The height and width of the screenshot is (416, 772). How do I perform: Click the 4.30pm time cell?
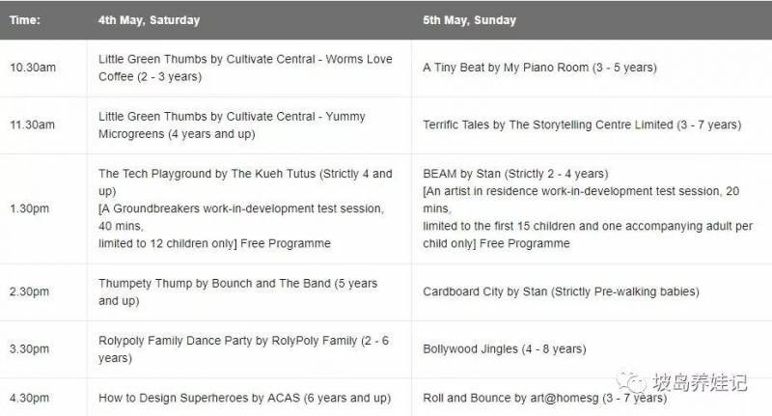[x=29, y=398]
